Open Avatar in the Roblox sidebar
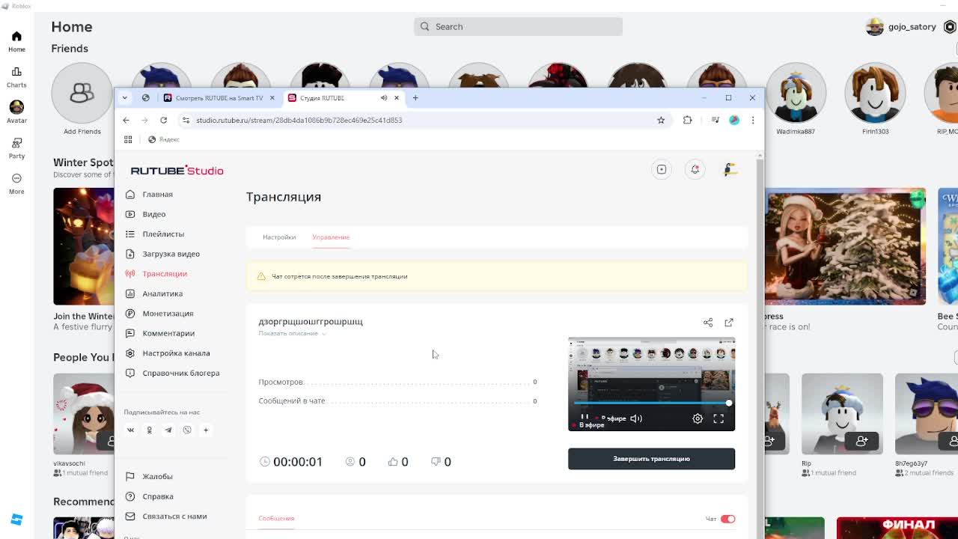The image size is (958, 539). [16, 112]
